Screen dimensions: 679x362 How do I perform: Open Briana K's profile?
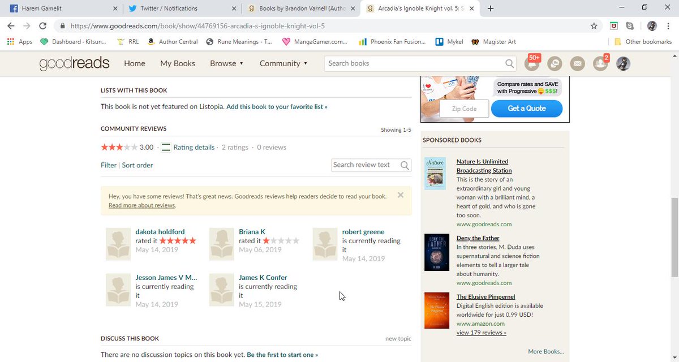pos(252,232)
